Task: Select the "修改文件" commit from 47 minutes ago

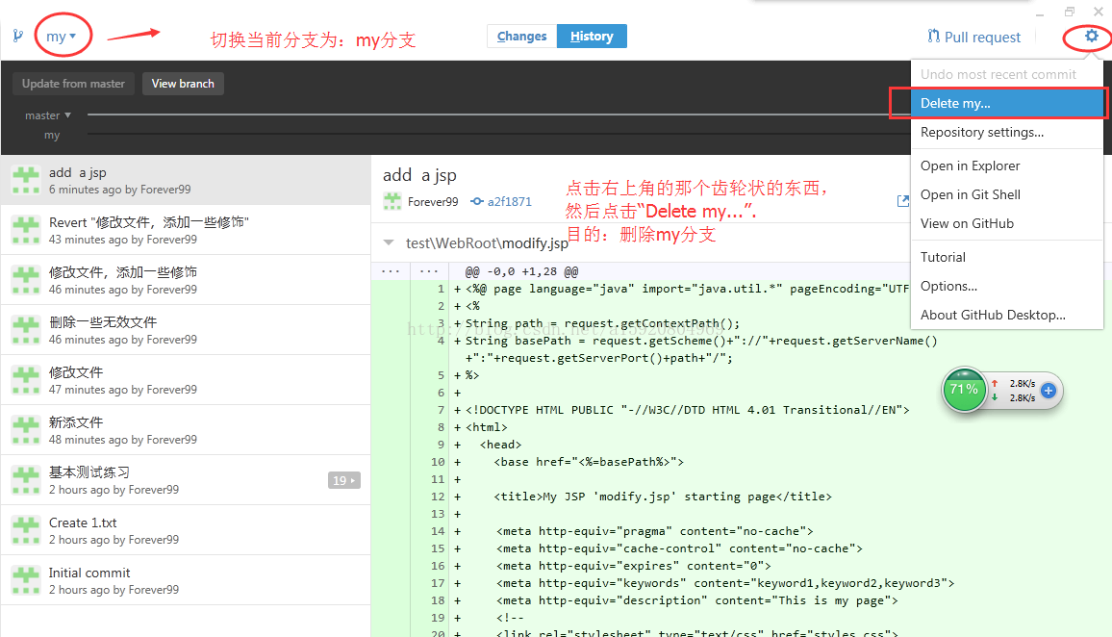Action: click(186, 380)
